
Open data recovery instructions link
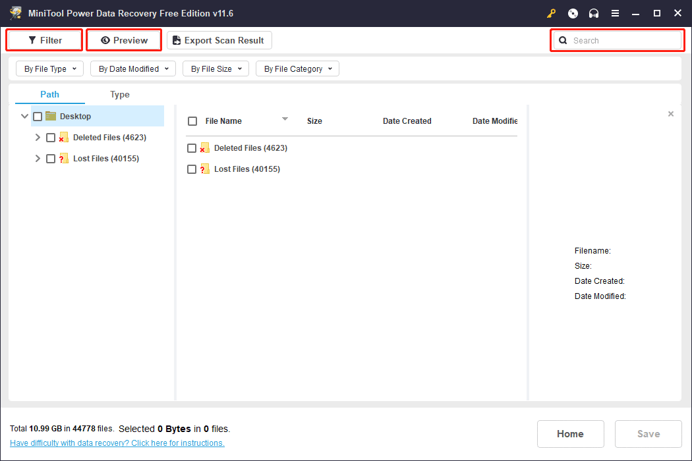tap(117, 443)
